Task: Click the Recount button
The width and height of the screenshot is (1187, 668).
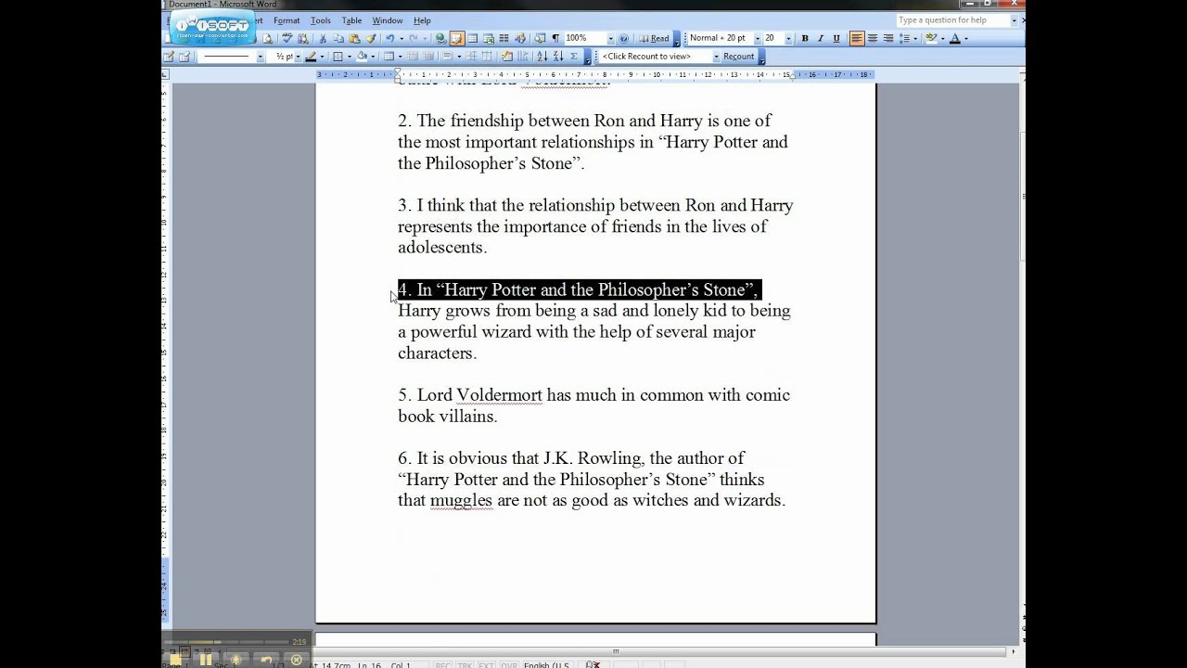Action: [739, 57]
